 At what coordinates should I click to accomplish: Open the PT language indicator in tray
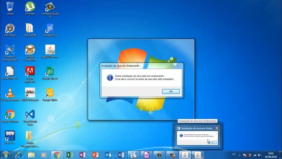pyautogui.click(x=234, y=155)
